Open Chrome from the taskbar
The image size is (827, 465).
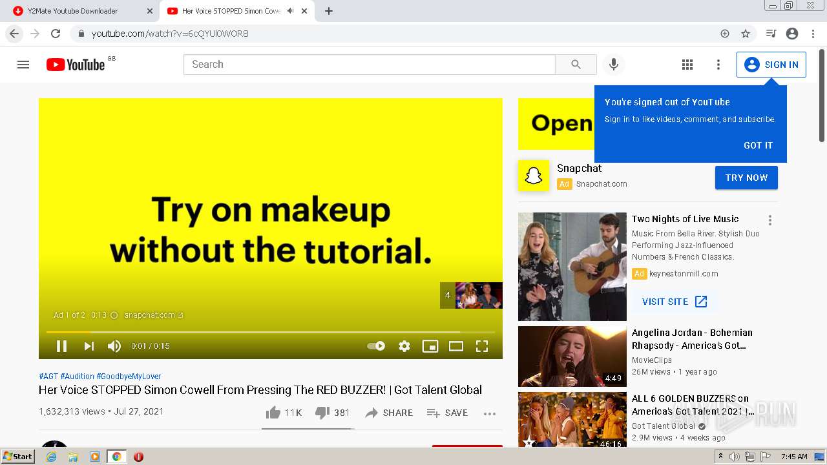pos(116,457)
